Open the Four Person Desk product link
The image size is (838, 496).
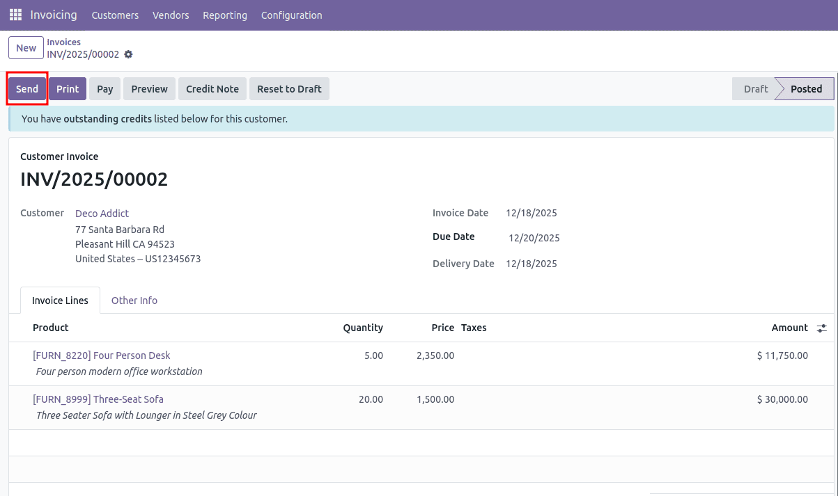(101, 355)
